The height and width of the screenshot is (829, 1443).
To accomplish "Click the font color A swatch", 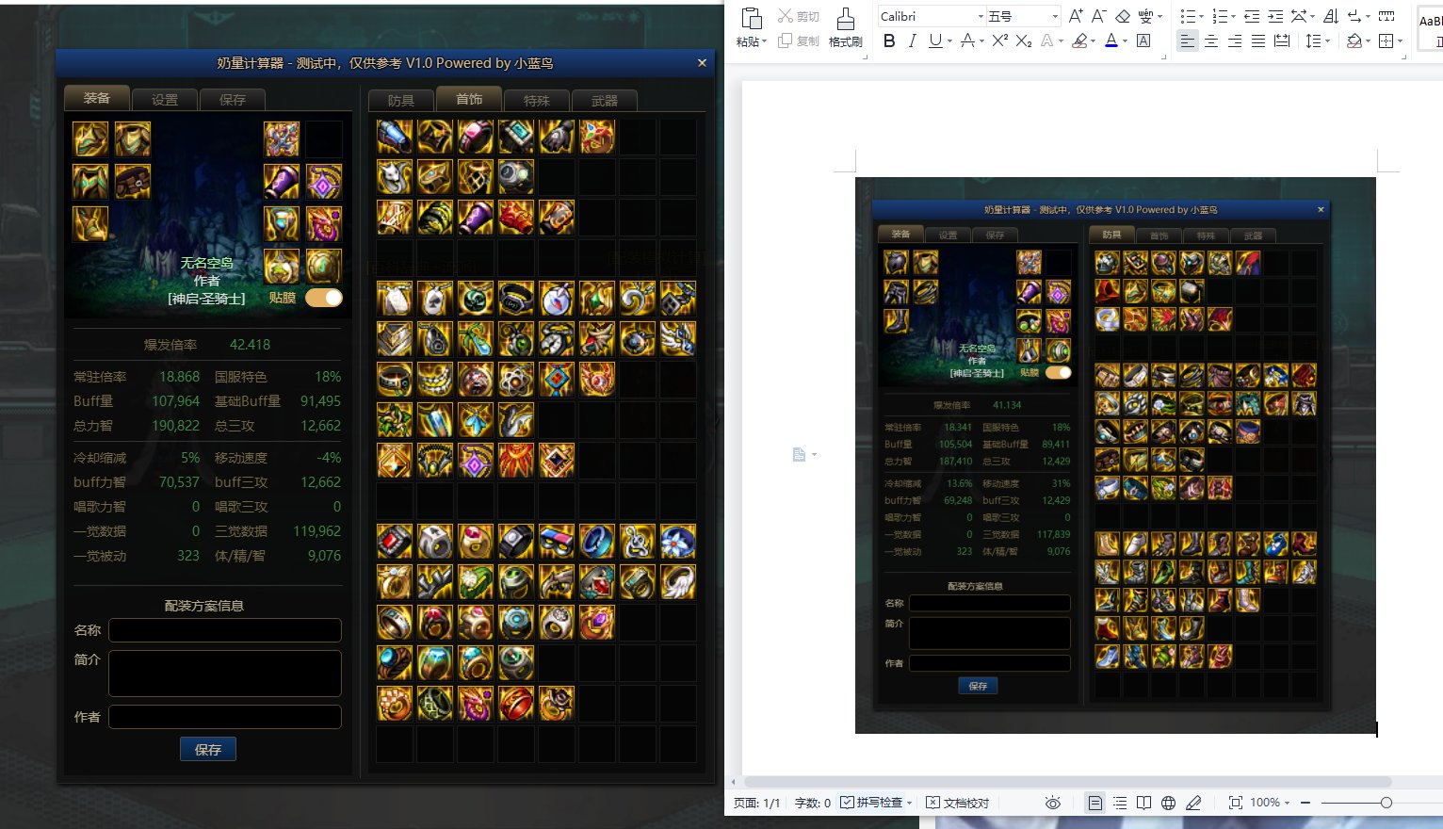I will coord(1111,41).
